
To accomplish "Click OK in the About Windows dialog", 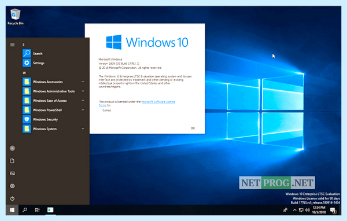I will point(193,128).
